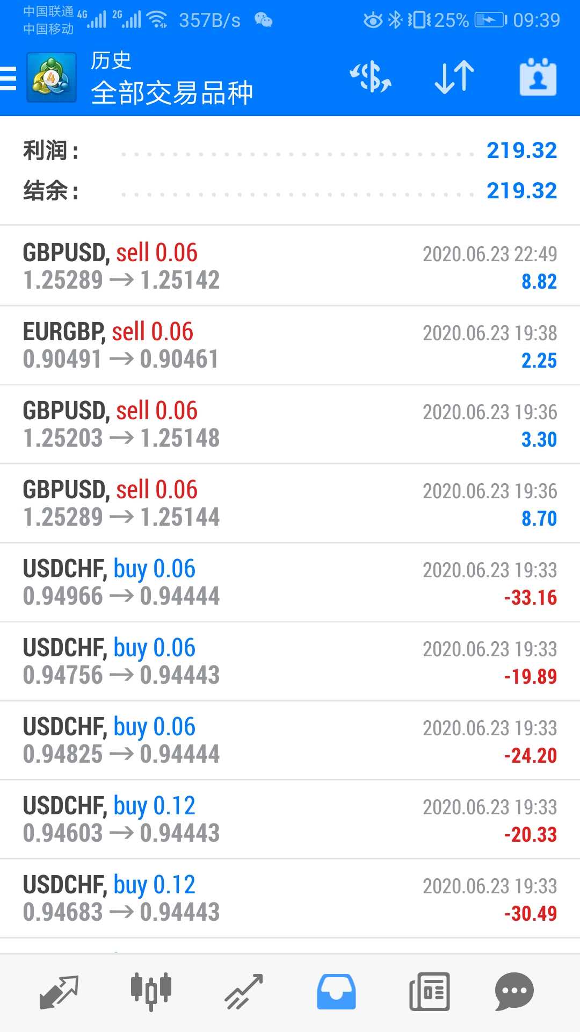Viewport: 580px width, 1032px height.
Task: Tap the MetaTrader 4 app logo
Action: (52, 77)
